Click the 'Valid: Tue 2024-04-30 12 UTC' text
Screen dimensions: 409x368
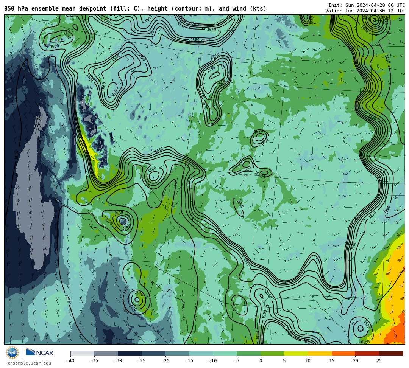365,11
